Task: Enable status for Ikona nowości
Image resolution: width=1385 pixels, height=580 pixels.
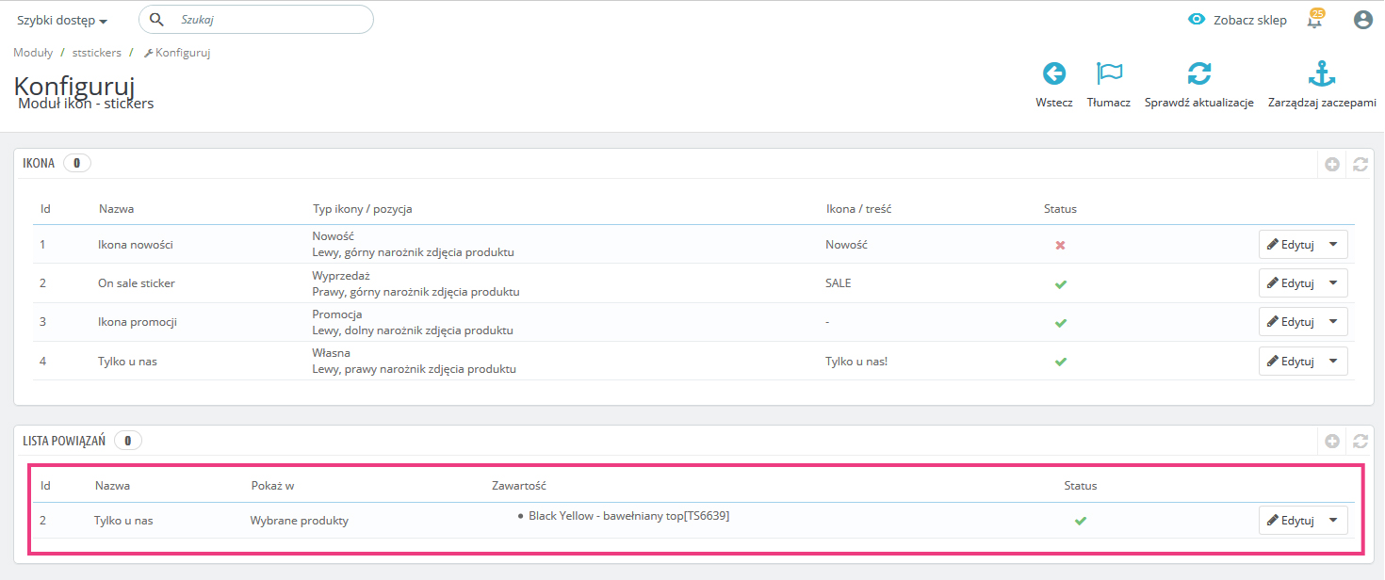Action: point(1060,245)
